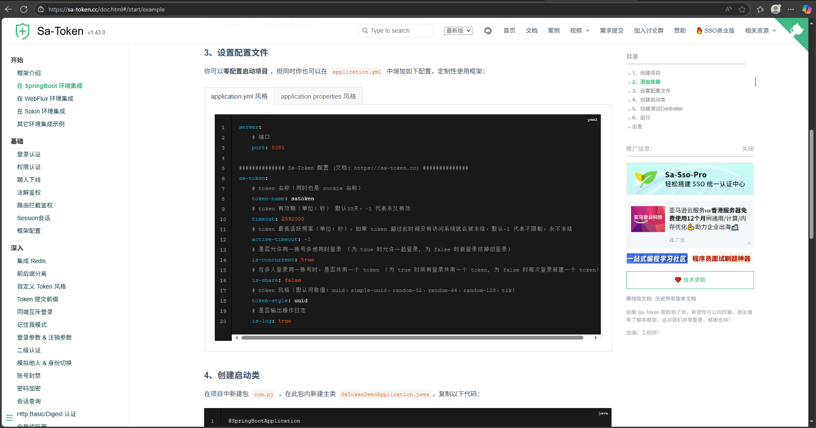The width and height of the screenshot is (816, 428).
Task: Click the hamburger sidebar toggle icon
Action: pos(9,417)
